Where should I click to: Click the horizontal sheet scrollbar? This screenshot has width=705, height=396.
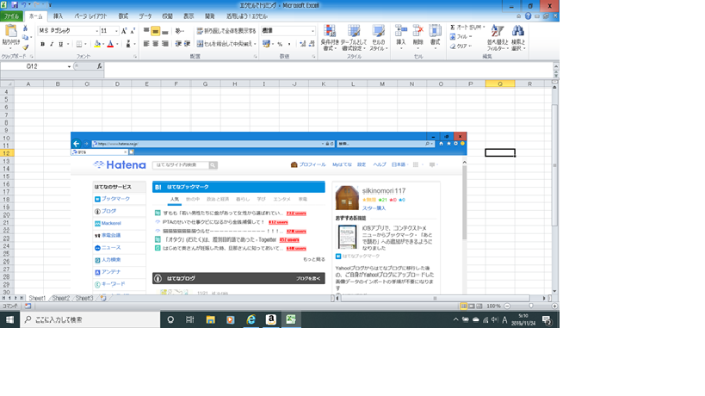pos(435,298)
